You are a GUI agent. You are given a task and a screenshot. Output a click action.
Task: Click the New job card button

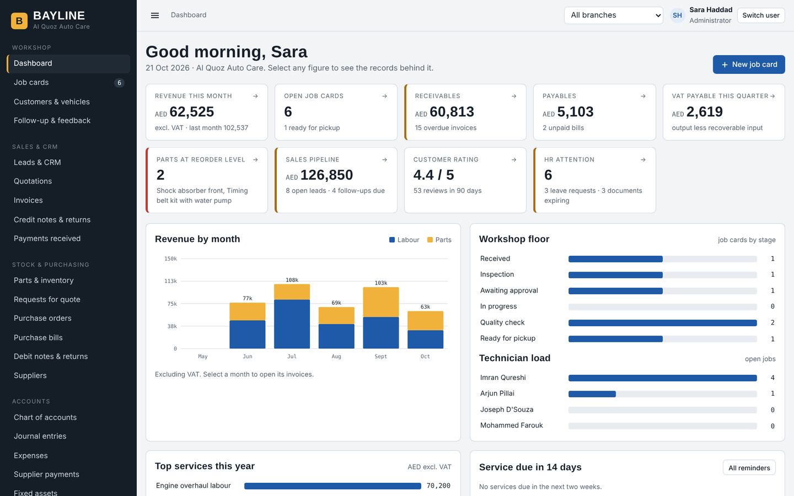point(749,64)
